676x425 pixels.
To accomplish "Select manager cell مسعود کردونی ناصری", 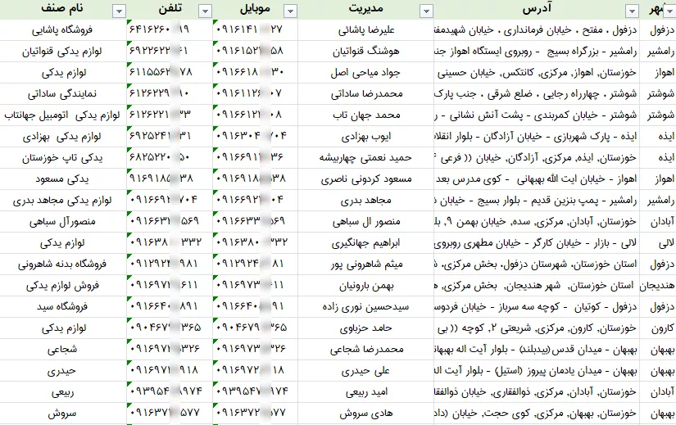I will click(366, 179).
